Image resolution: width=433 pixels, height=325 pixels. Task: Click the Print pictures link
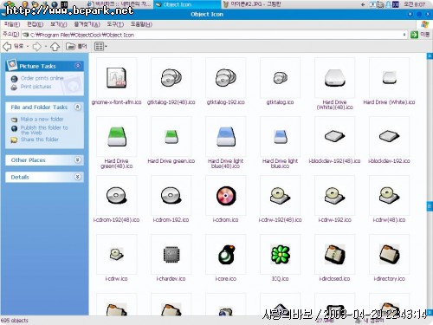[36, 87]
